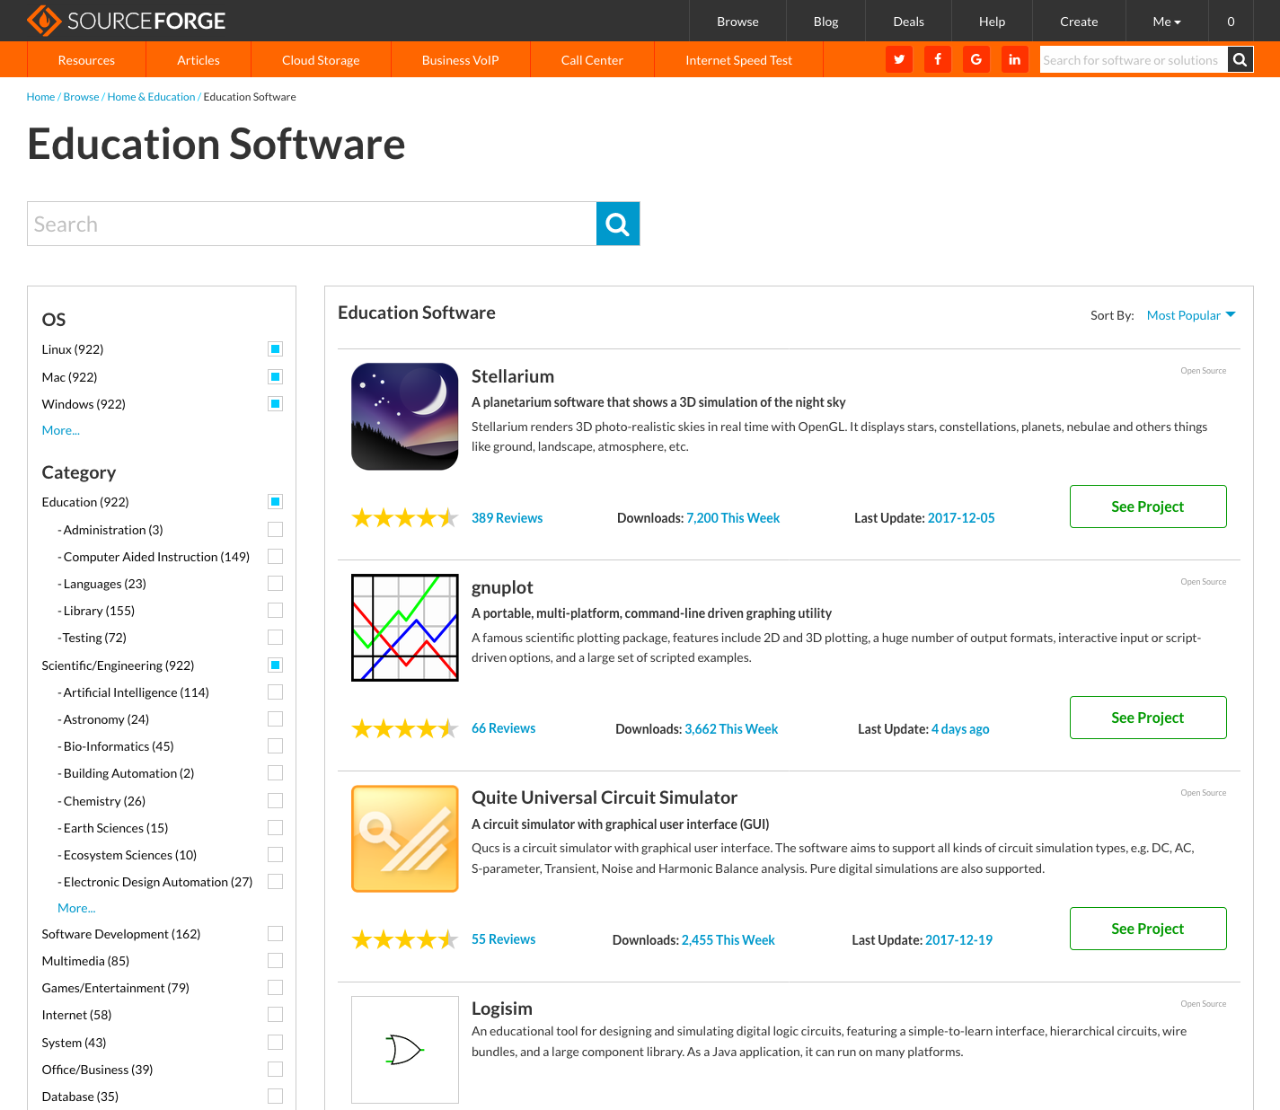Check the Computer Aided Instruction box
1280x1110 pixels.
[x=276, y=557]
